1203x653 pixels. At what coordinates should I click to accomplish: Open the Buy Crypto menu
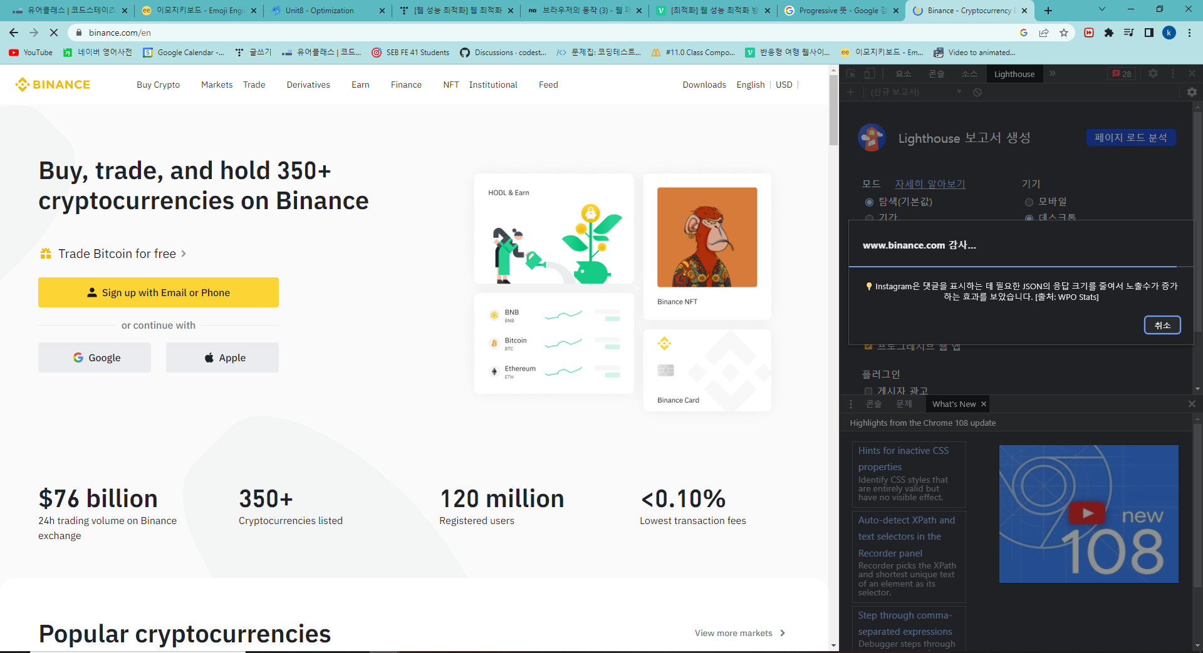click(158, 85)
